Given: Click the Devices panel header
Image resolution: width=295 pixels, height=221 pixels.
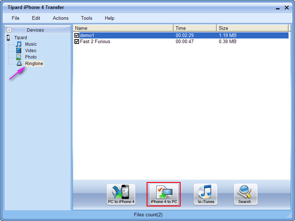Looking at the screenshot, I should 38,30.
